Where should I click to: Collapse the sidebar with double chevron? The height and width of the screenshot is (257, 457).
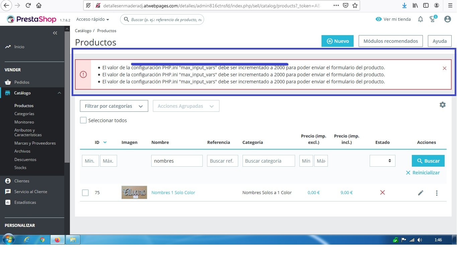pos(55,33)
